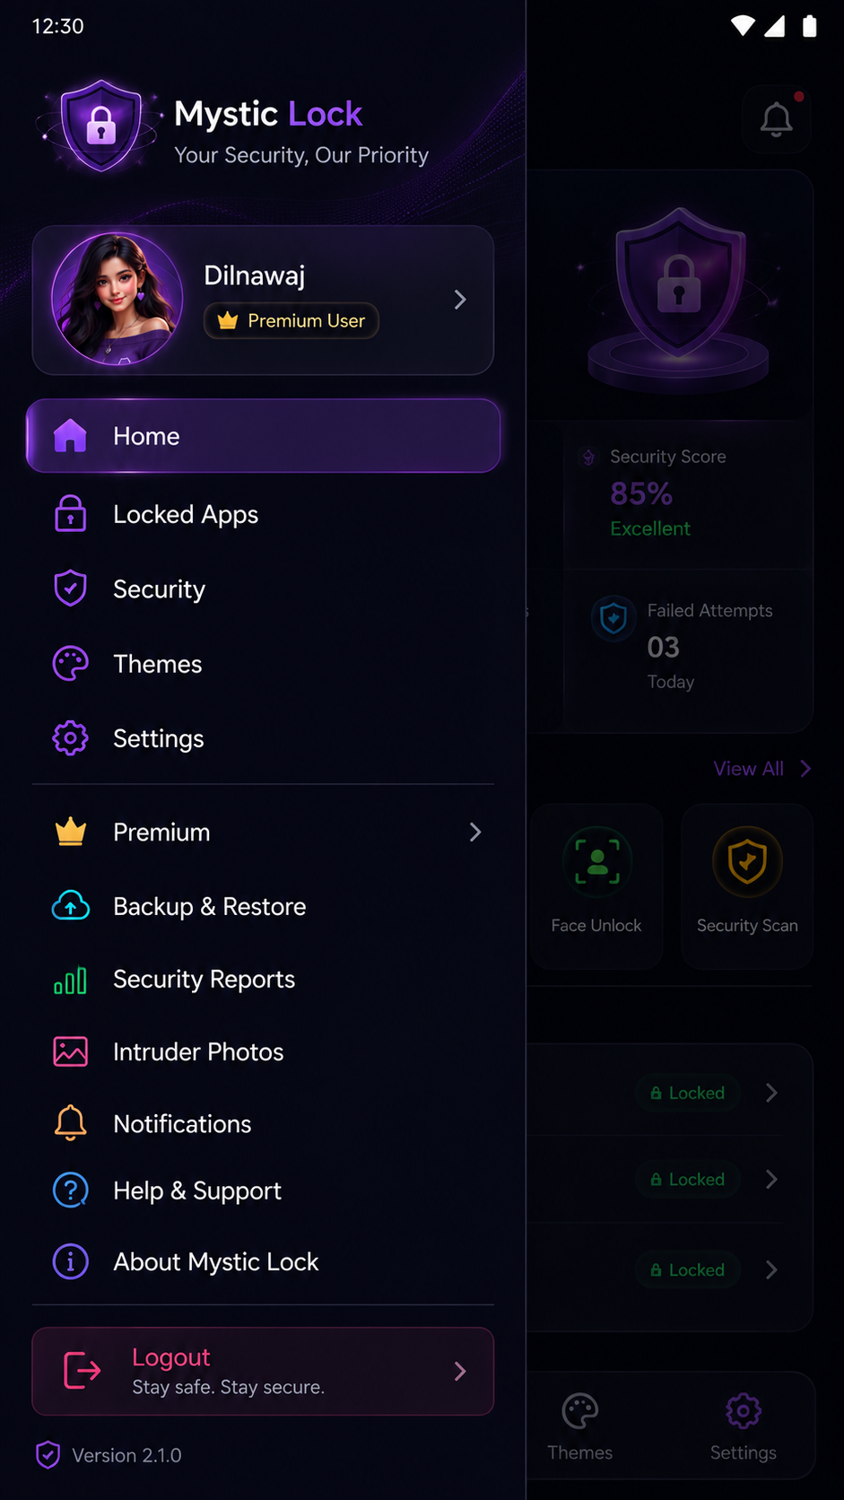
Task: Tap the second Locked status badge
Action: point(688,1179)
